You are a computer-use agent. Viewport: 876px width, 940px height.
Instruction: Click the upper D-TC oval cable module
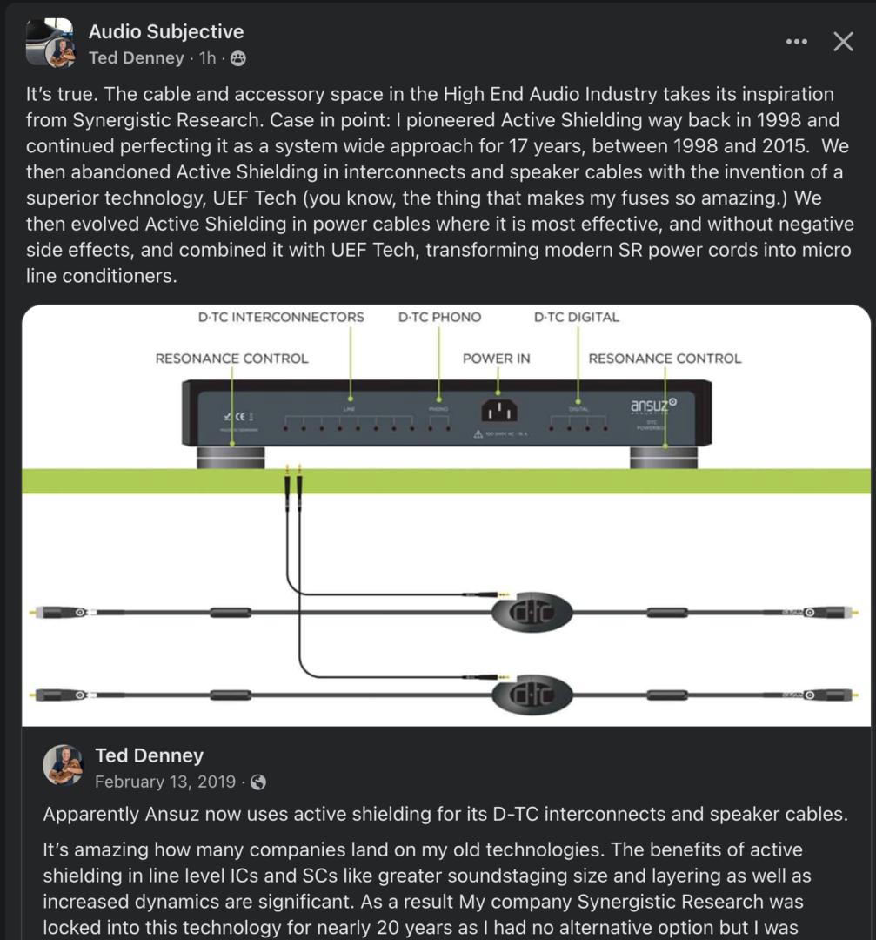tap(532, 612)
